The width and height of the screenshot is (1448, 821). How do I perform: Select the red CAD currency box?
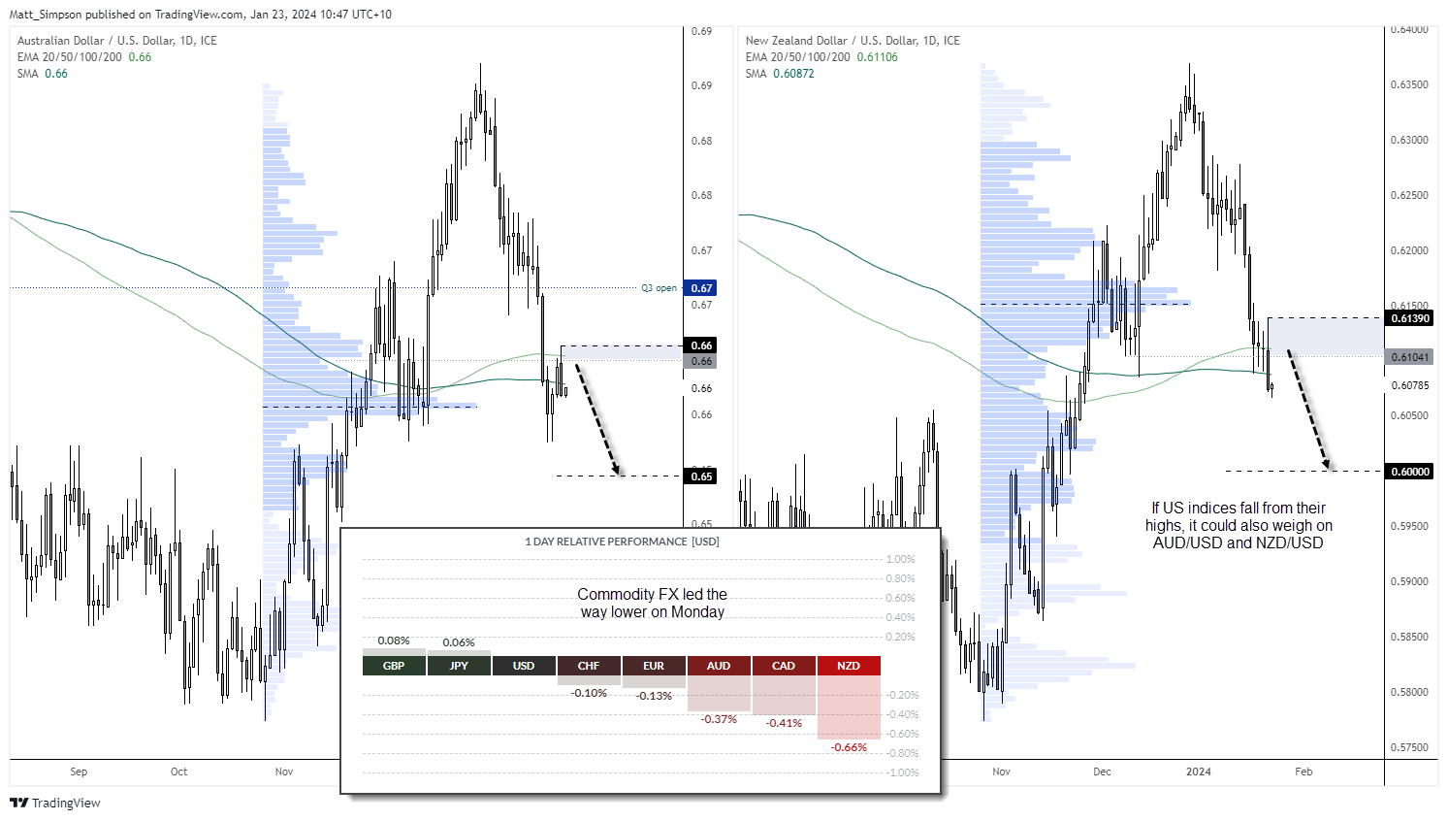pyautogui.click(x=784, y=666)
